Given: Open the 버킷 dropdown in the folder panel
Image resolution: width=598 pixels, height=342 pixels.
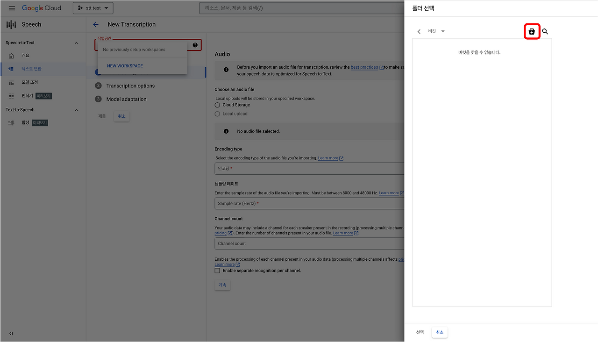Looking at the screenshot, I should pyautogui.click(x=435, y=31).
